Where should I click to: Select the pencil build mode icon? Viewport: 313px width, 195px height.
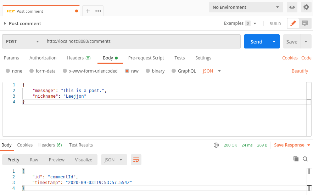coord(293,23)
